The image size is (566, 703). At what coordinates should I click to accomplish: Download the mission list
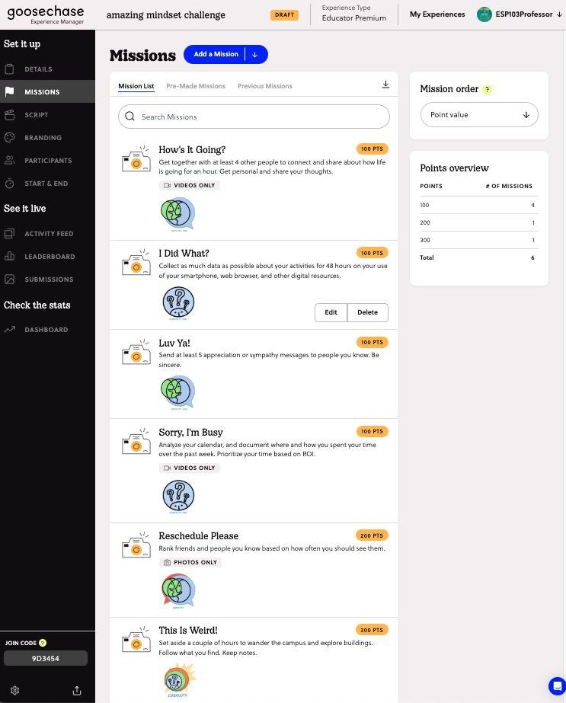[x=385, y=85]
